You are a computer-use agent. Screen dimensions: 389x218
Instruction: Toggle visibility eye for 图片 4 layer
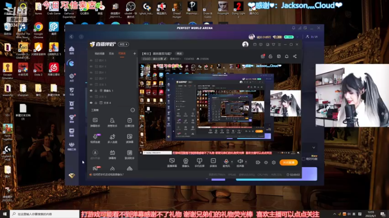(x=91, y=66)
